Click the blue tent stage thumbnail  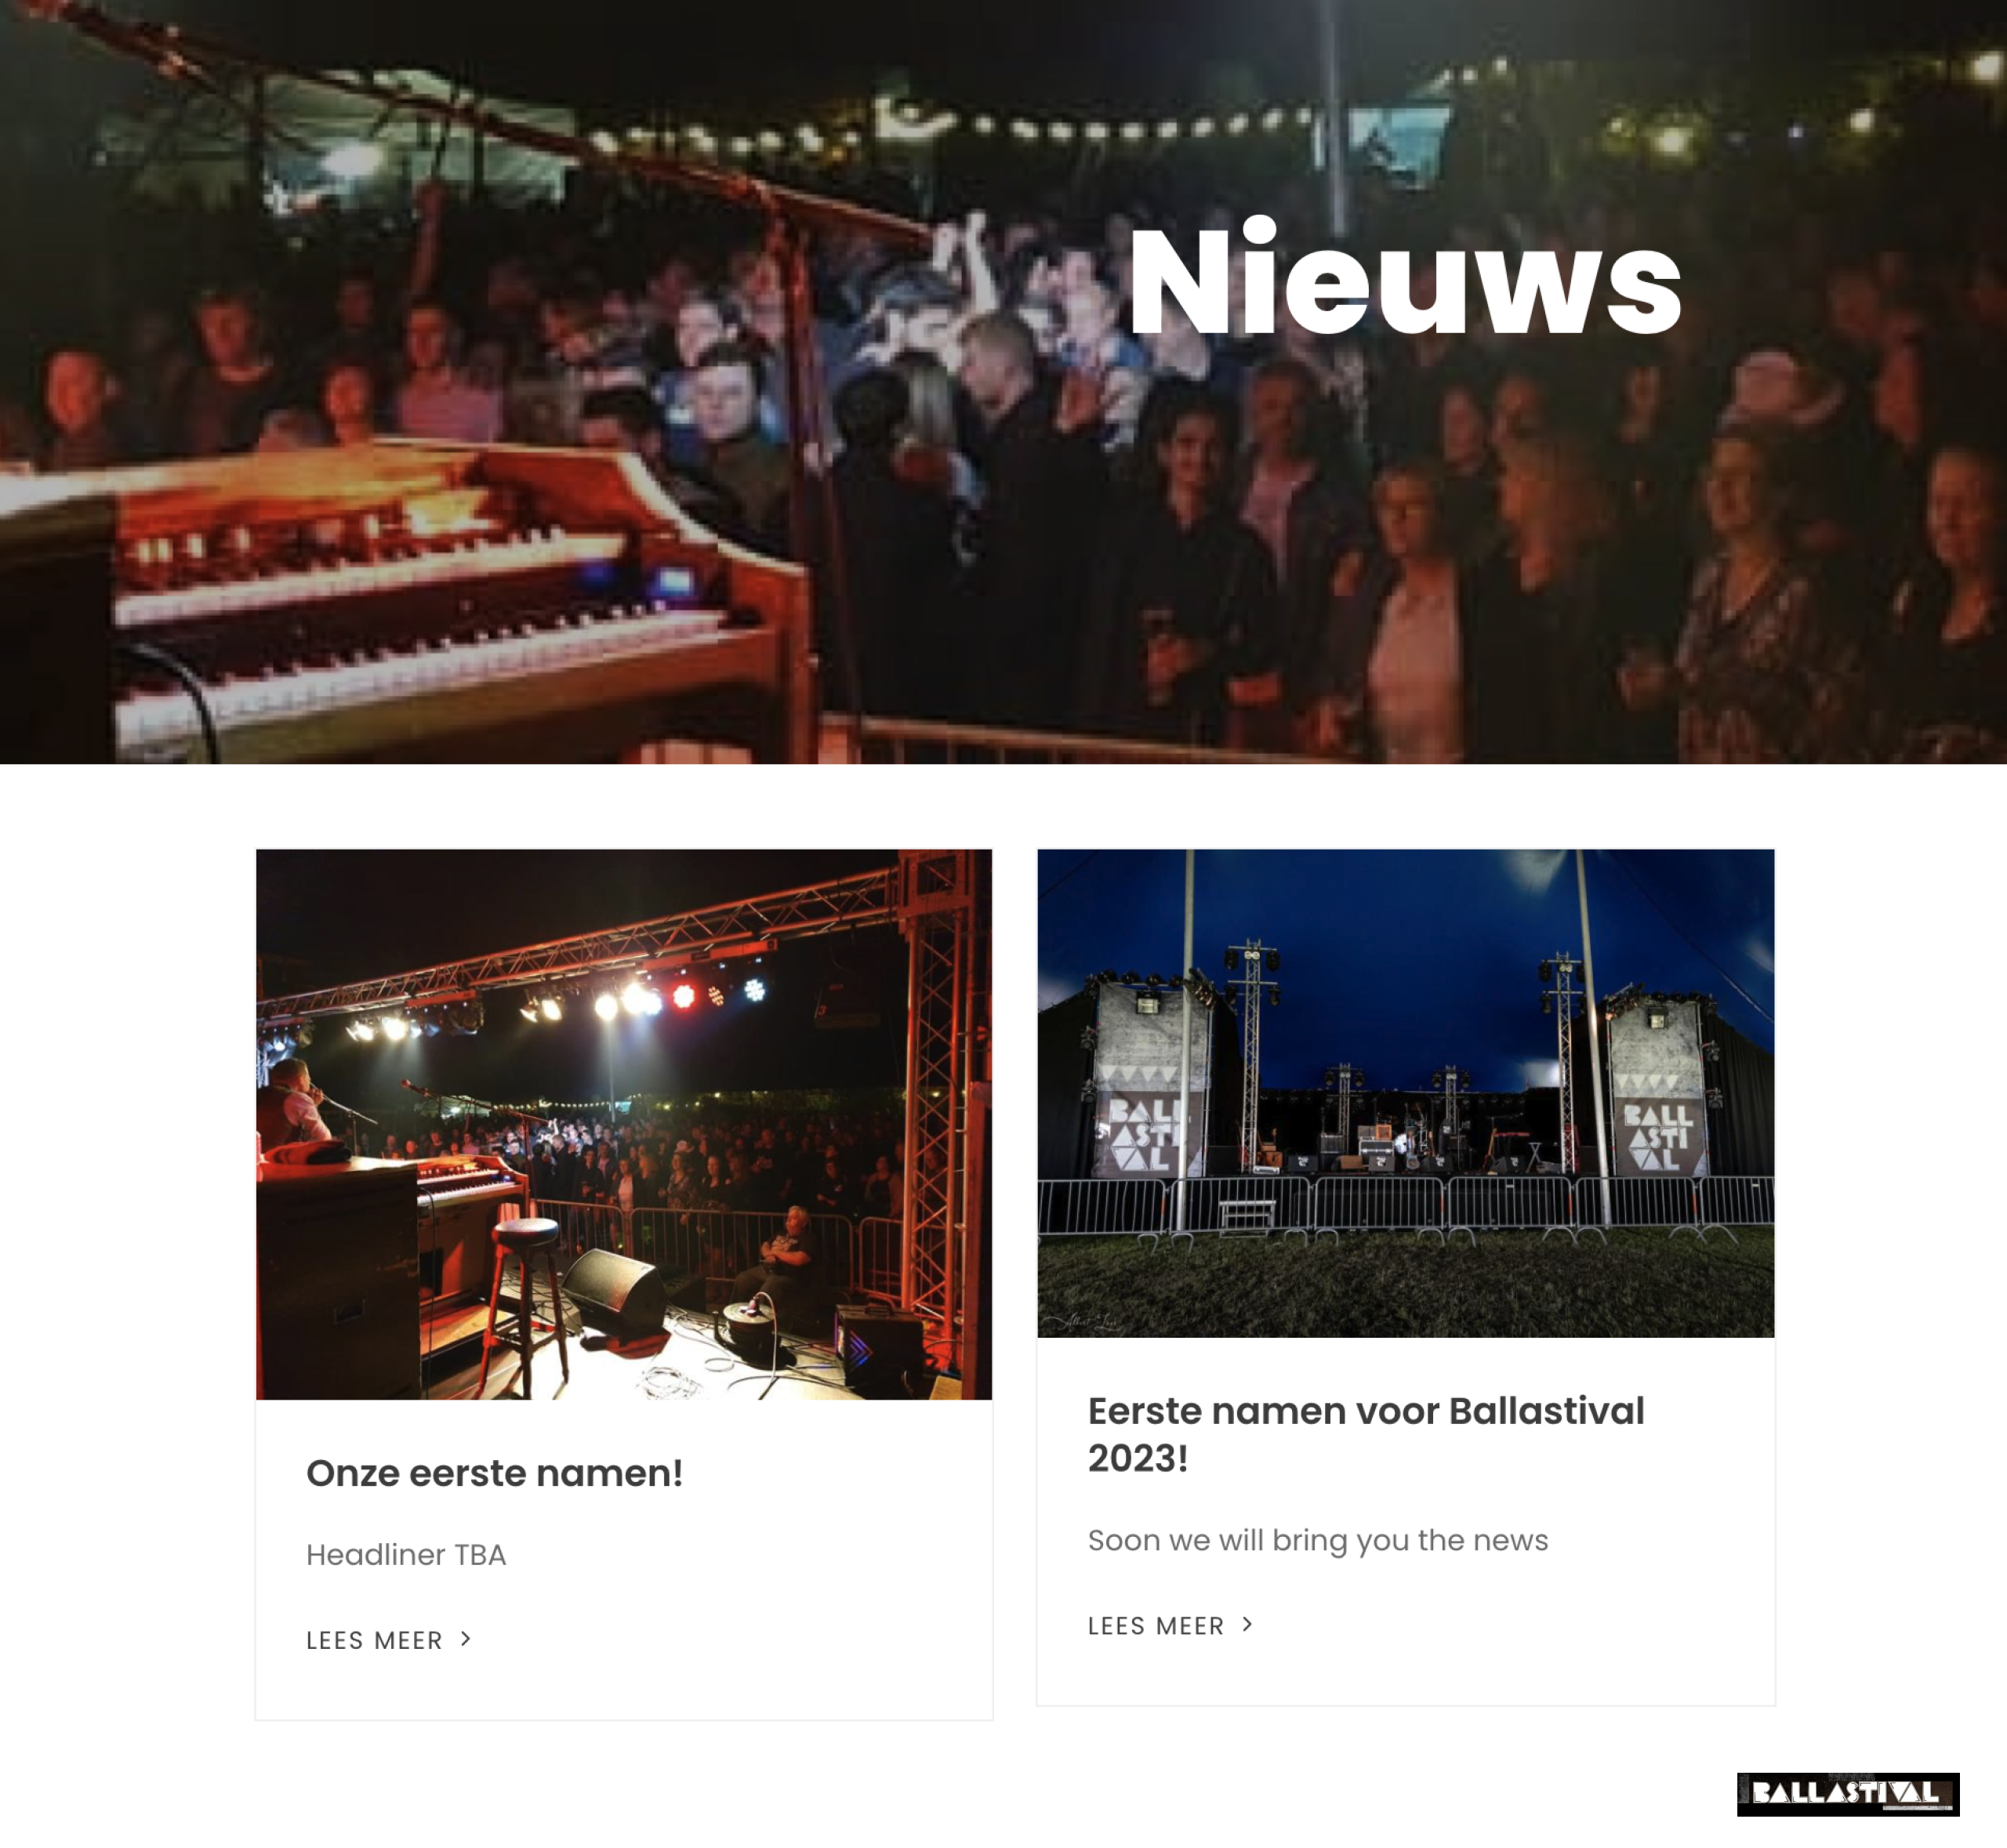(x=1405, y=1093)
